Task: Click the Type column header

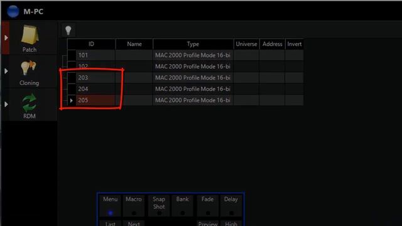Action: [193, 44]
